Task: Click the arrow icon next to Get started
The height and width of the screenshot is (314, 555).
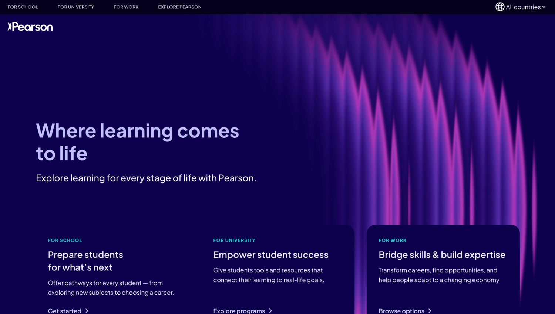Action: point(87,311)
